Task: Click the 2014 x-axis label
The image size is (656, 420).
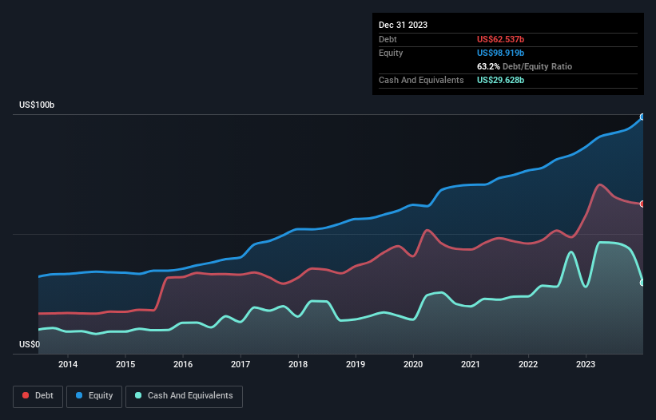Action: point(68,364)
